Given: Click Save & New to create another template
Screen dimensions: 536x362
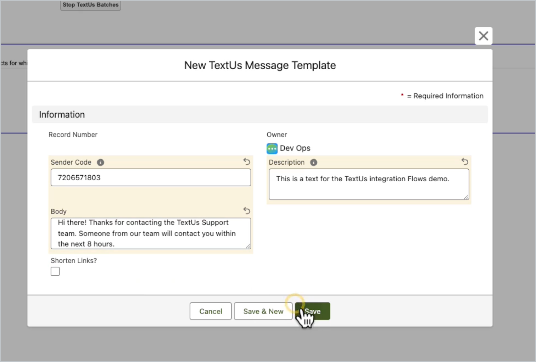Looking at the screenshot, I should (263, 311).
